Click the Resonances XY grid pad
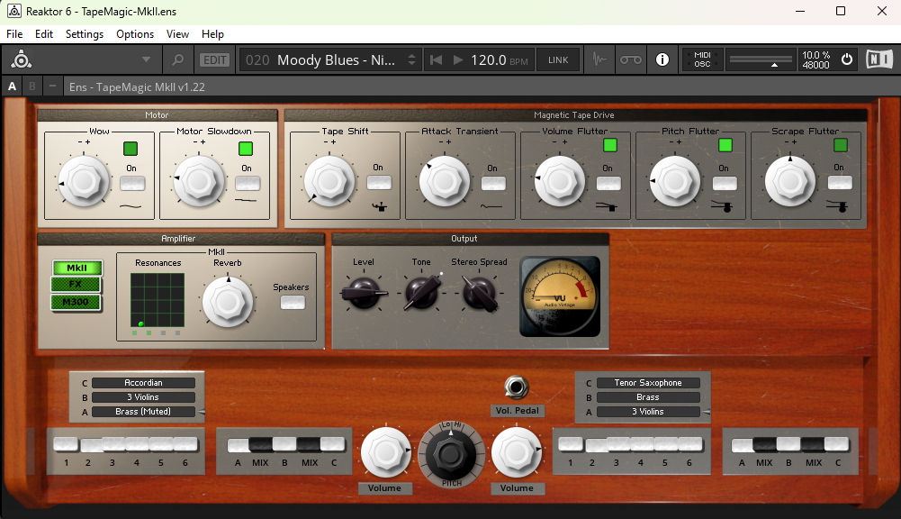This screenshot has height=519, width=901. [x=158, y=300]
